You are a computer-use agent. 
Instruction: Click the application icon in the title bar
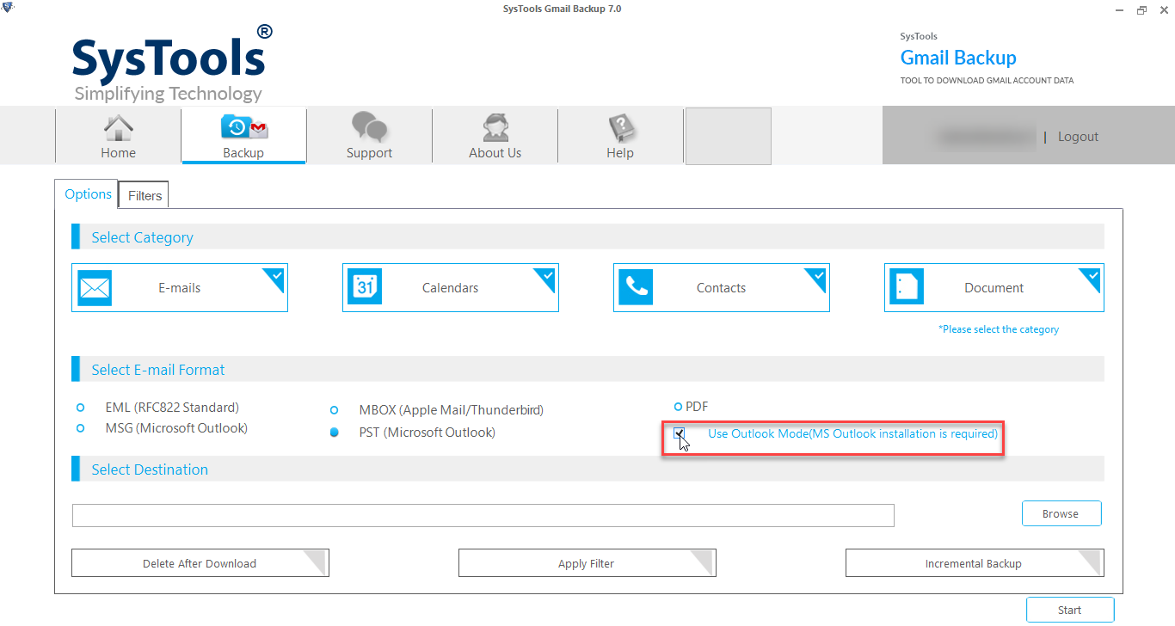click(x=8, y=9)
